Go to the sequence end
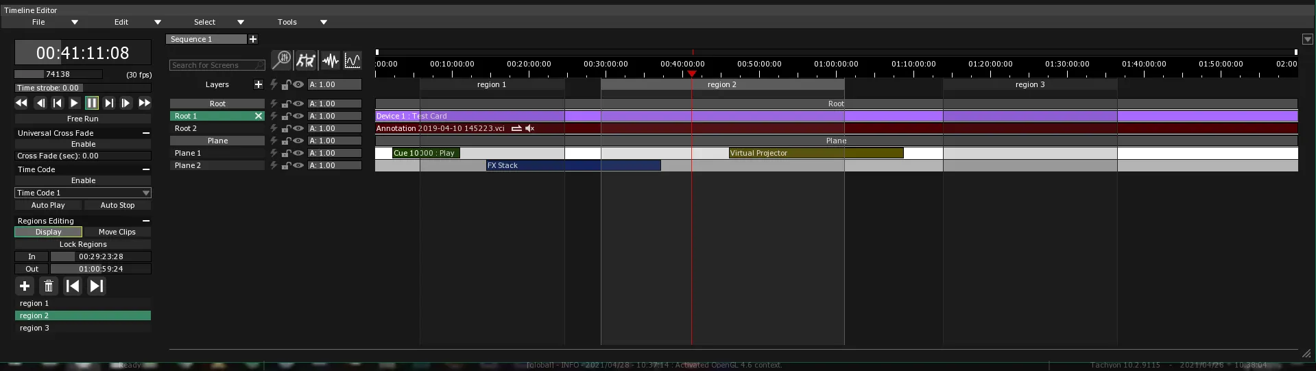The image size is (1316, 371). pos(109,103)
